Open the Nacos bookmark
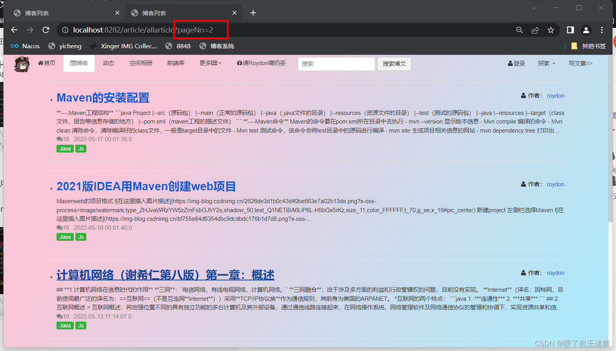Viewport: 616px width, 351px height. click(x=25, y=46)
